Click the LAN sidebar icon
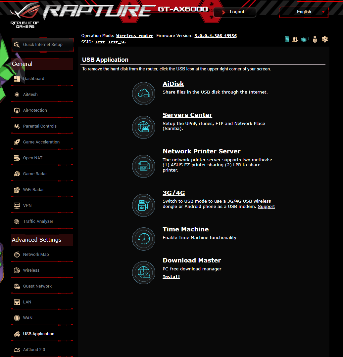The image size is (343, 357). click(x=17, y=302)
